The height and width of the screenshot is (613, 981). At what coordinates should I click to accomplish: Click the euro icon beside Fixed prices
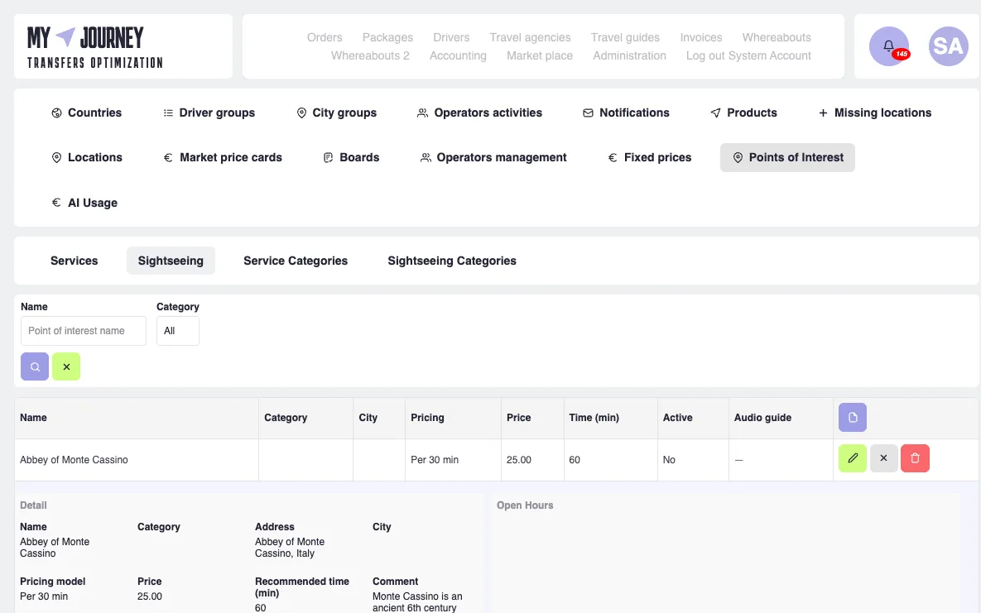pyautogui.click(x=613, y=158)
